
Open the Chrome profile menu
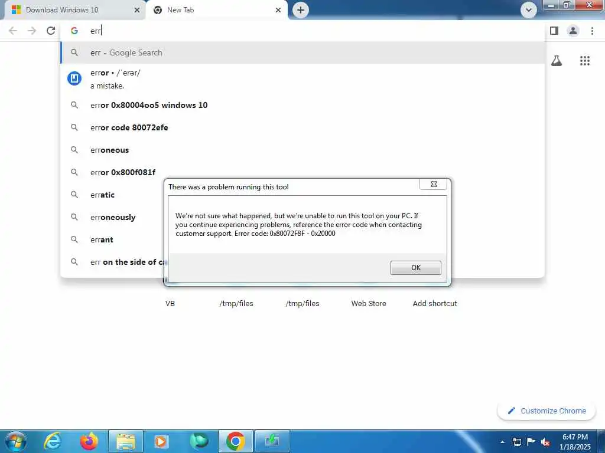(573, 31)
